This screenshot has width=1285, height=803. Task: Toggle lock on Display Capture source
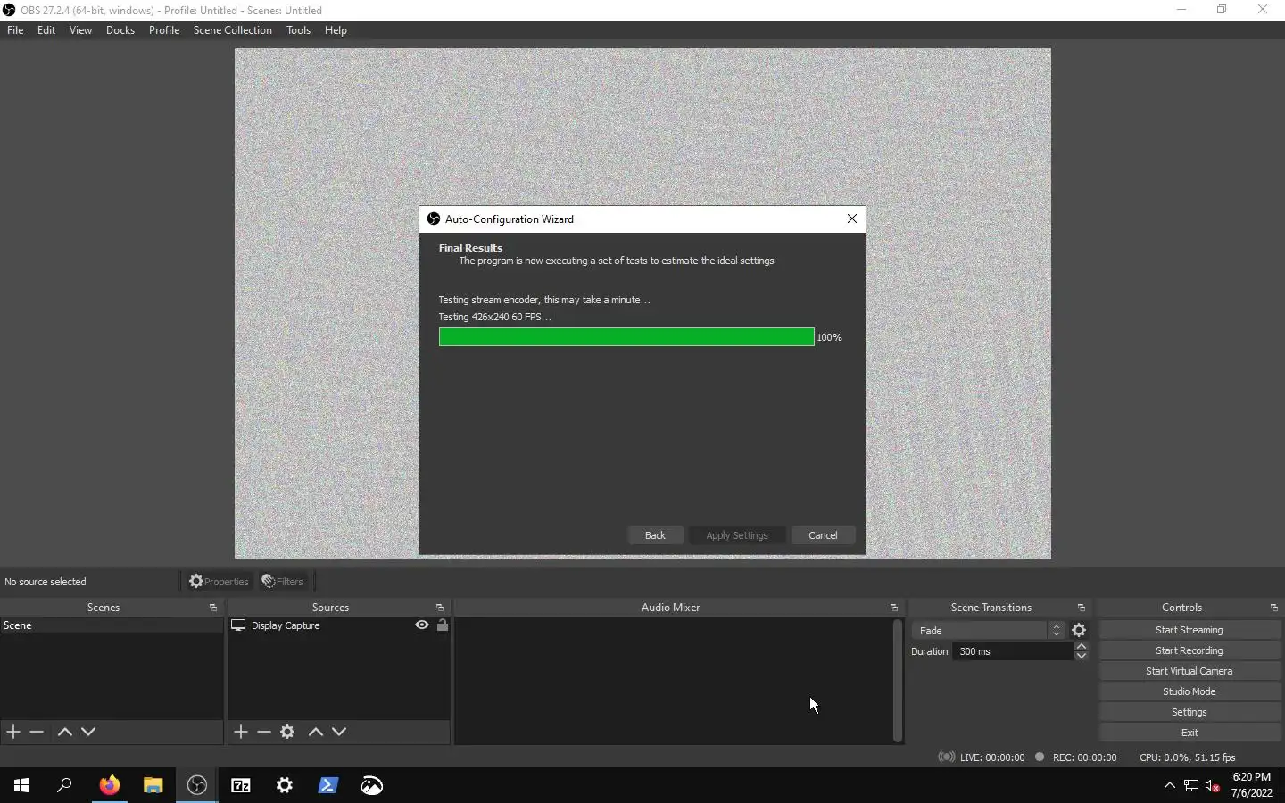[443, 625]
